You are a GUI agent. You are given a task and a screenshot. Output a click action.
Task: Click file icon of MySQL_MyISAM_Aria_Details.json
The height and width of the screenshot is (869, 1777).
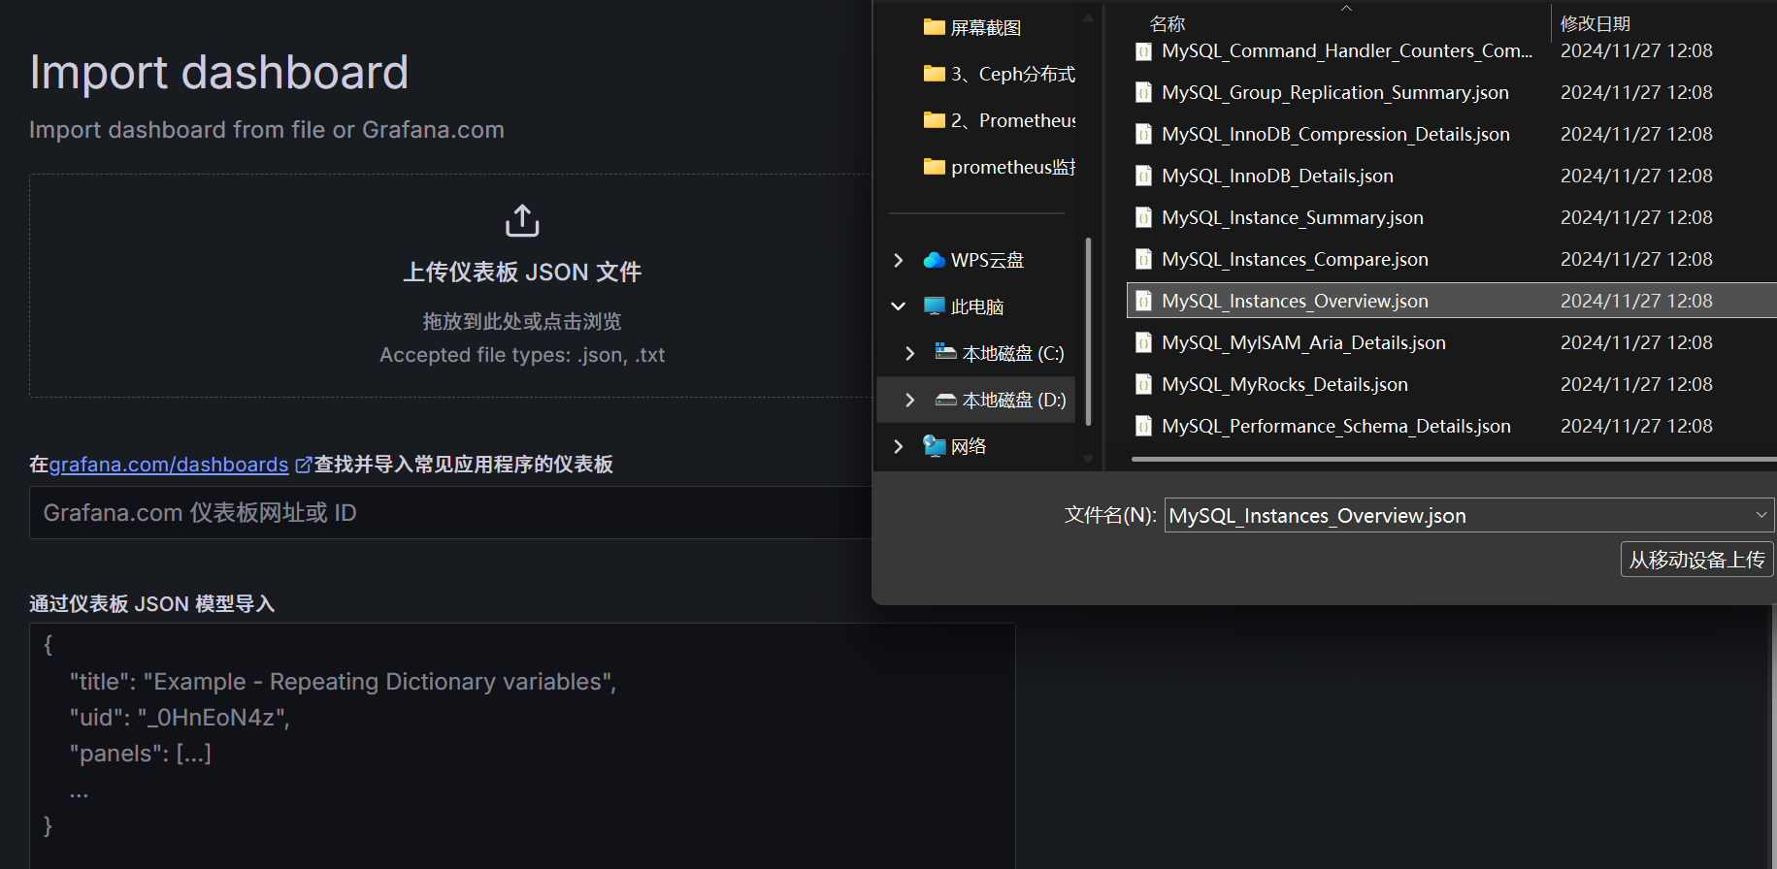coord(1144,343)
